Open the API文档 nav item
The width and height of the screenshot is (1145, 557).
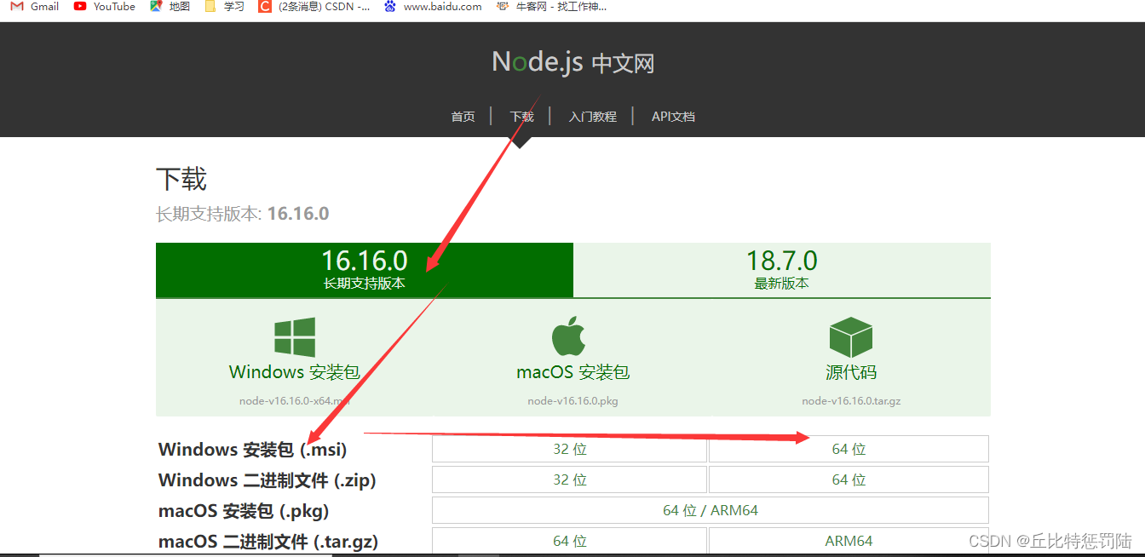pos(673,117)
